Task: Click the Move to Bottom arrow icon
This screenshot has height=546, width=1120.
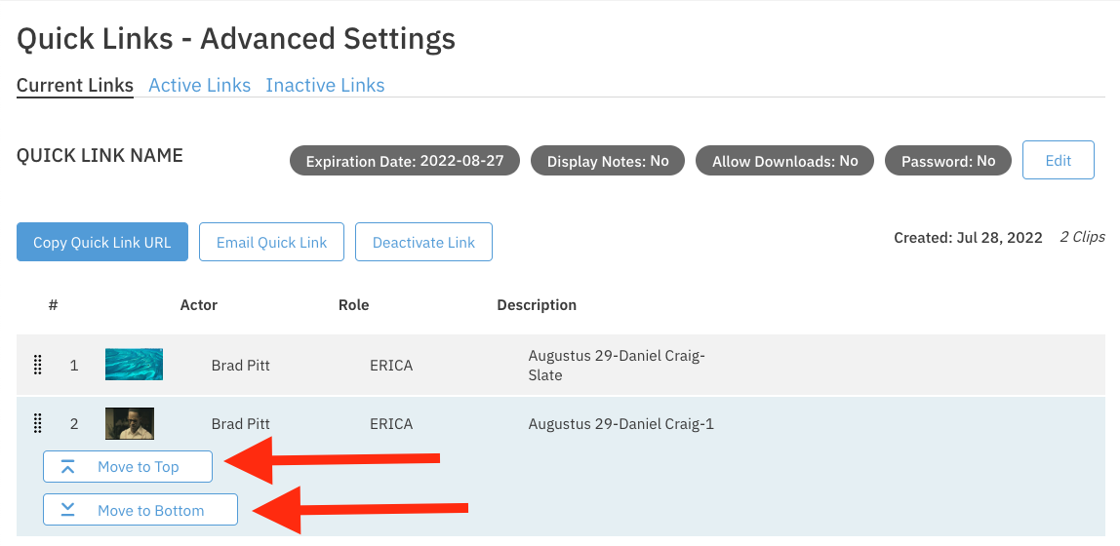Action: (x=68, y=510)
